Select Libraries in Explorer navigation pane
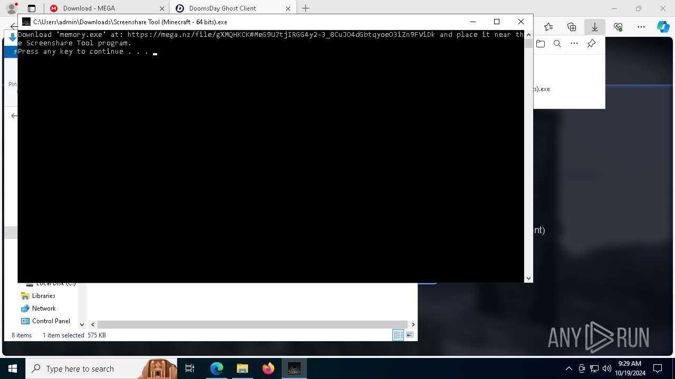675x379 pixels. pos(43,296)
